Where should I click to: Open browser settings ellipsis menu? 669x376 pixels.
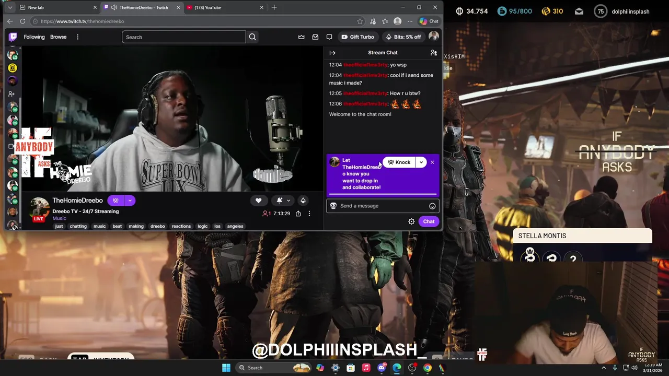pos(410,21)
